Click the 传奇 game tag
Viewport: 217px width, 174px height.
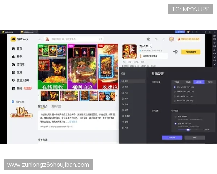click(124, 62)
